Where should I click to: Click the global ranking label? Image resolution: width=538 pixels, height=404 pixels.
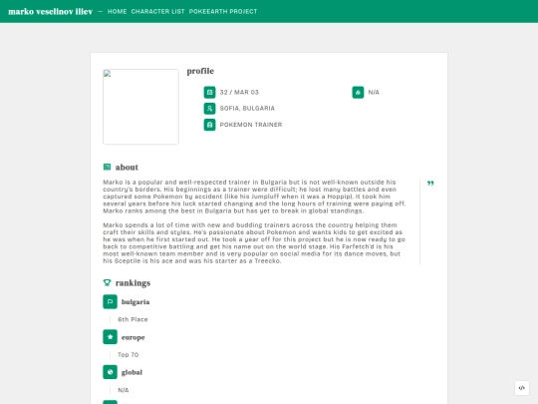tap(132, 372)
